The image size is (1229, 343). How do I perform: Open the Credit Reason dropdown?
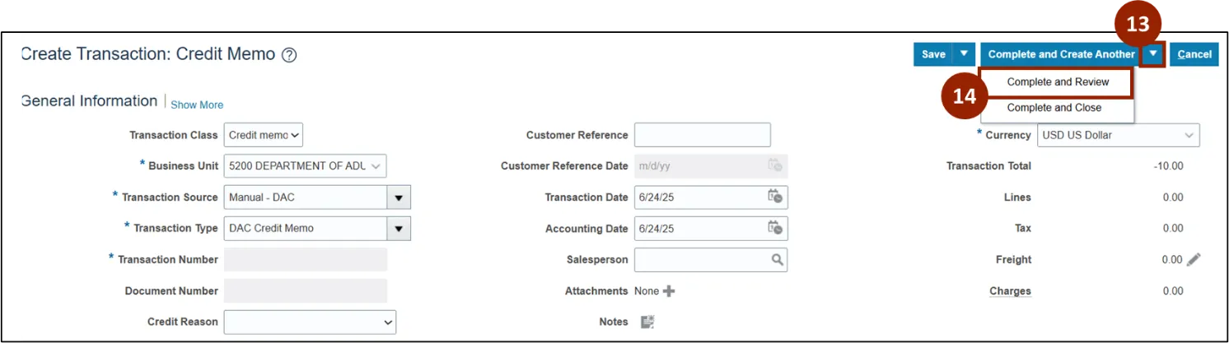tap(310, 322)
